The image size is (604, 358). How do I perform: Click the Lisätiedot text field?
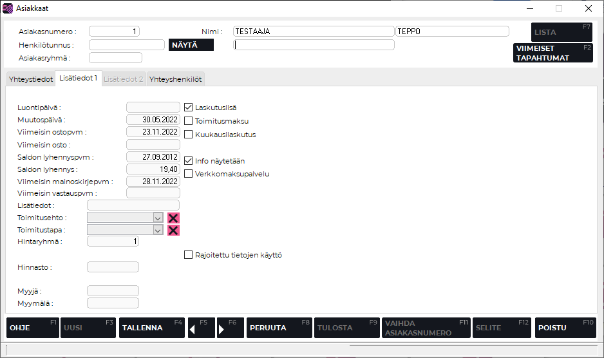click(x=133, y=205)
